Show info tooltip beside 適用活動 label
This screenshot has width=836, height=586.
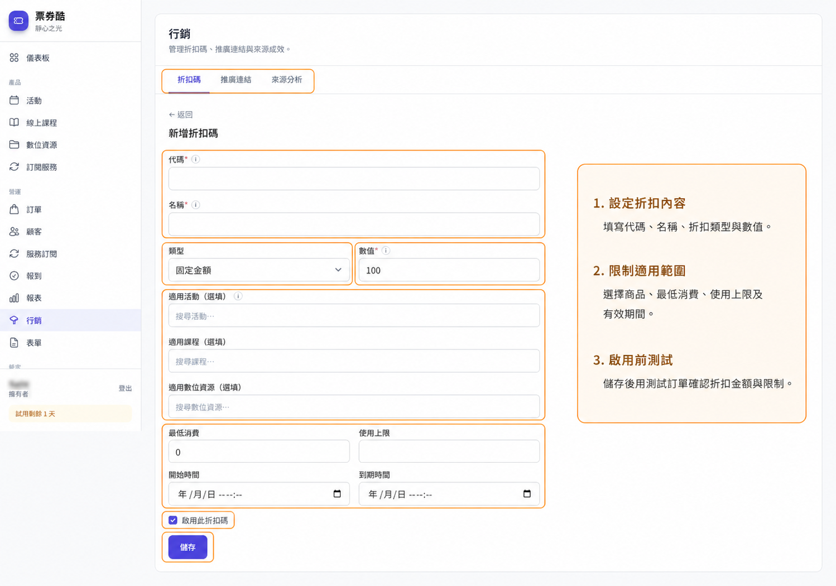pos(238,296)
